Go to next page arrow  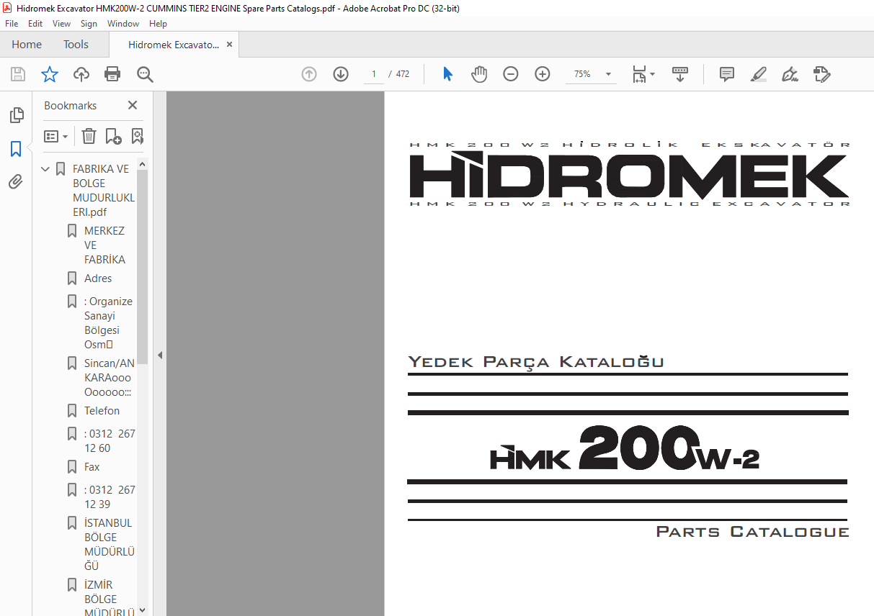[x=341, y=74]
